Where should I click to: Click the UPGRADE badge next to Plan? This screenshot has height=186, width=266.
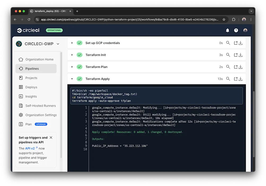[x=41, y=124]
